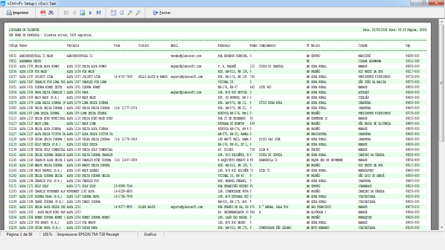
Task: Fit the page to width
Action: [114, 13]
